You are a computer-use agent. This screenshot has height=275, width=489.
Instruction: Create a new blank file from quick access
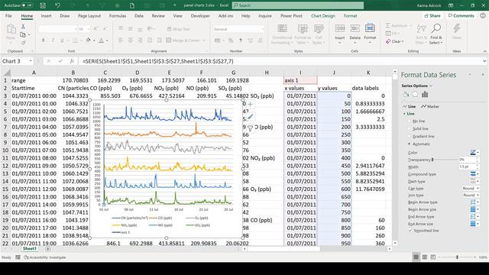click(132, 5)
